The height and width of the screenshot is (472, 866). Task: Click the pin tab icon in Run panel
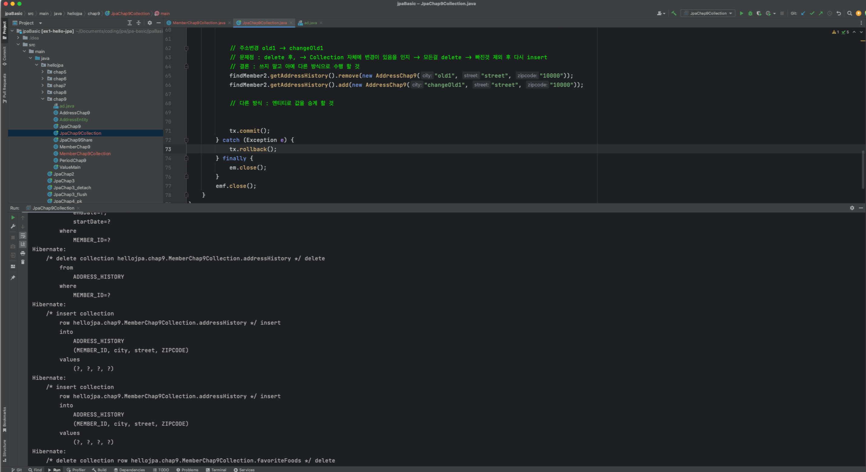(13, 278)
